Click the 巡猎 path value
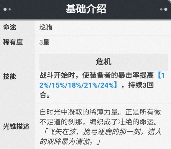The height and width of the screenshot is (149, 171). (x=46, y=27)
